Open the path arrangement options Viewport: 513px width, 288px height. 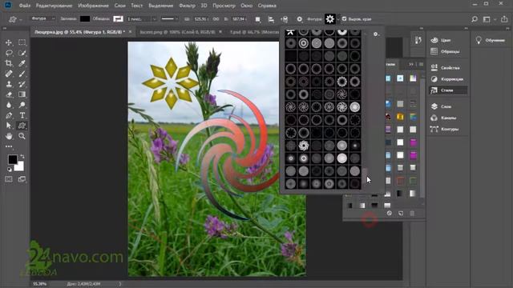(x=285, y=19)
